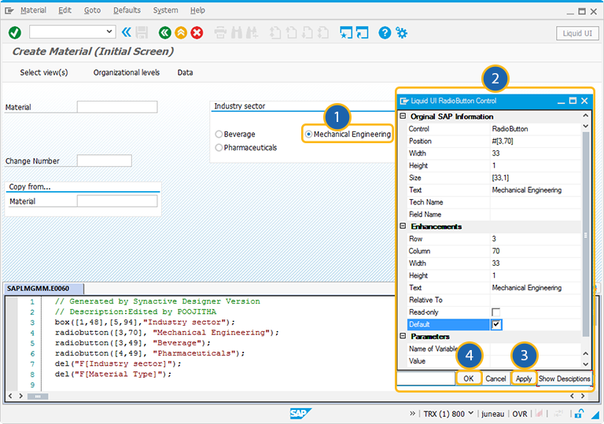
Task: Open the Material menu
Action: pos(33,10)
